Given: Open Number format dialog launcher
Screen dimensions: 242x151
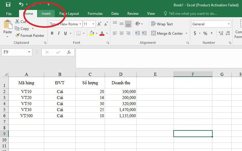Looking at the screenshot, I should 230,43.
